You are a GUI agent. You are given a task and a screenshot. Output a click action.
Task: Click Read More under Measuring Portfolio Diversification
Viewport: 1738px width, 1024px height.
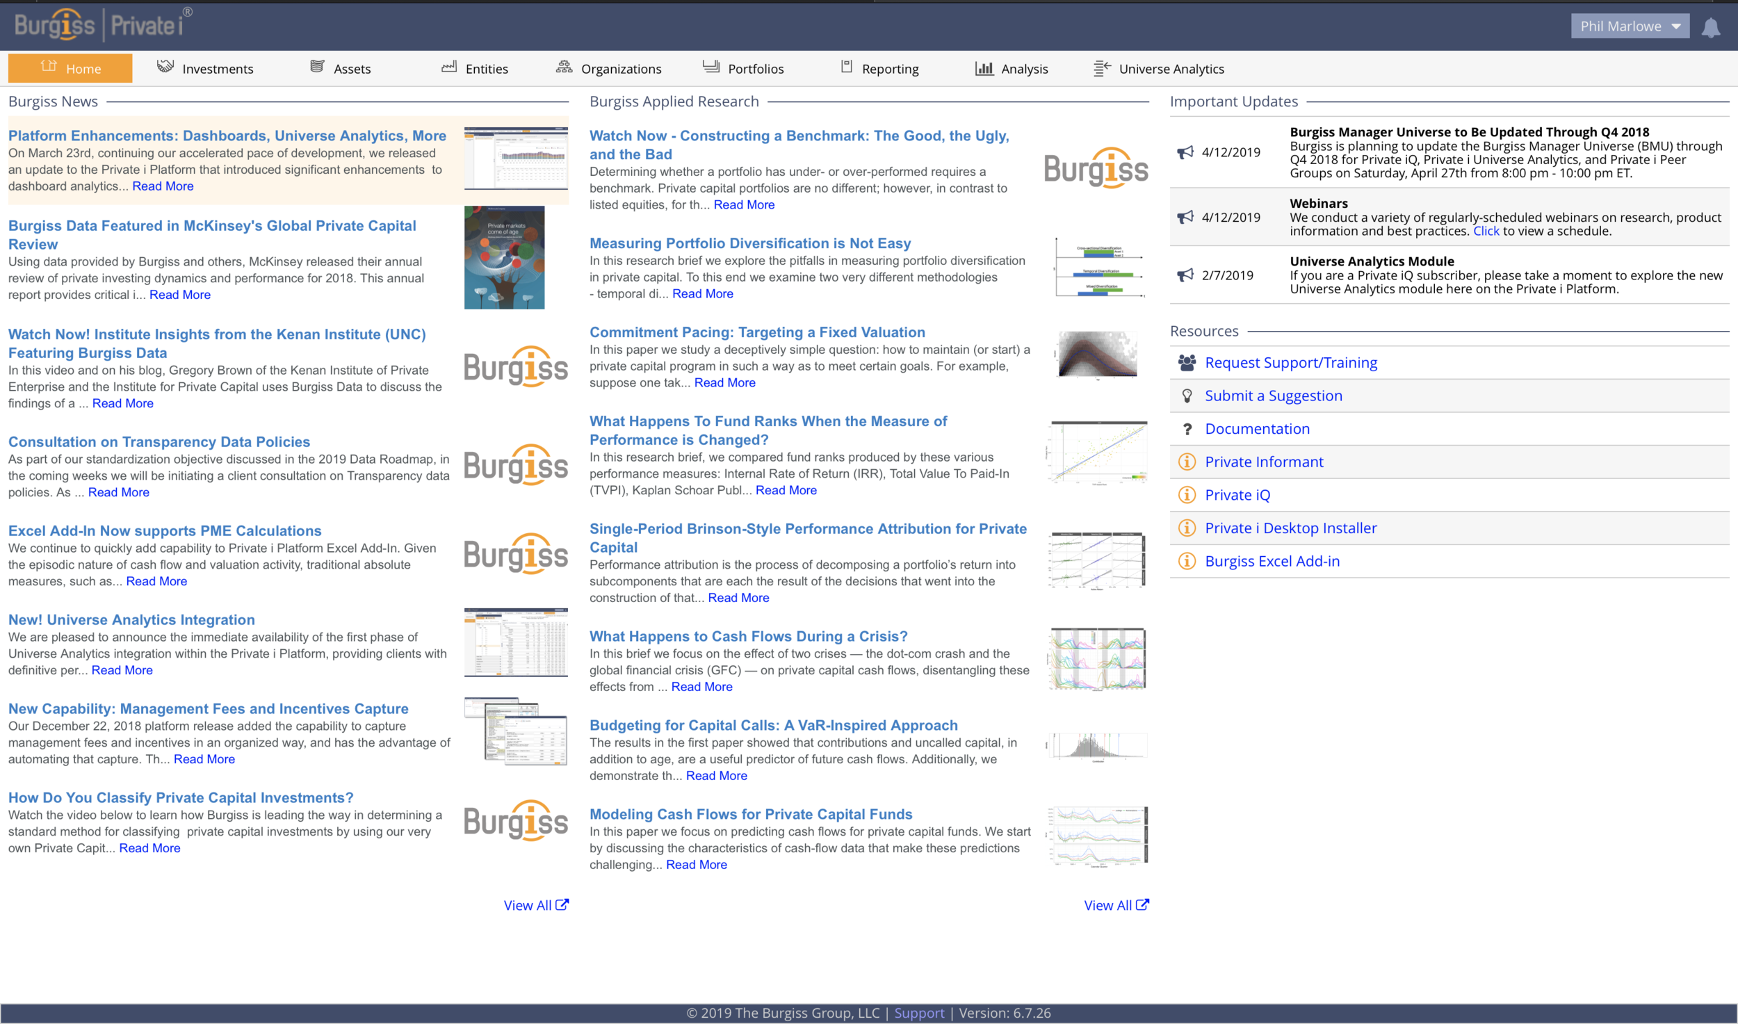(x=702, y=293)
